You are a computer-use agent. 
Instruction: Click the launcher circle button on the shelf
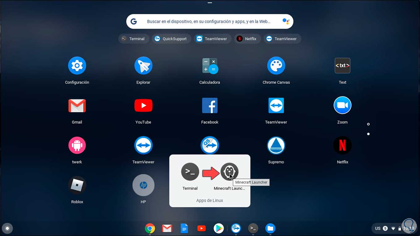click(x=7, y=229)
